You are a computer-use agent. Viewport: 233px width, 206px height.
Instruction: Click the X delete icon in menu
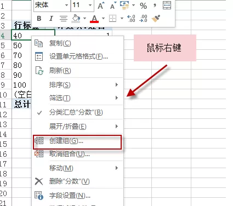[x=39, y=181]
